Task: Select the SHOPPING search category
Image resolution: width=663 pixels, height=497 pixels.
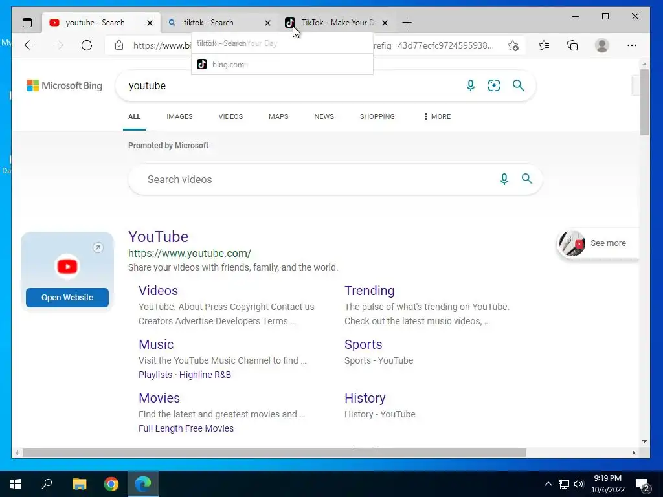Action: click(377, 116)
